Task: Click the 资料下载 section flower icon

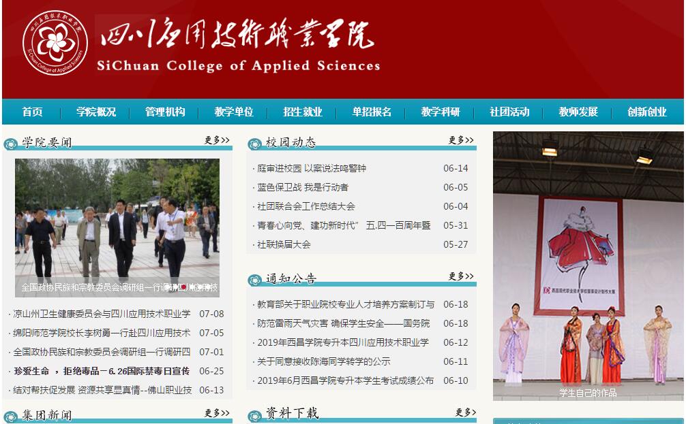Action: coord(254,414)
